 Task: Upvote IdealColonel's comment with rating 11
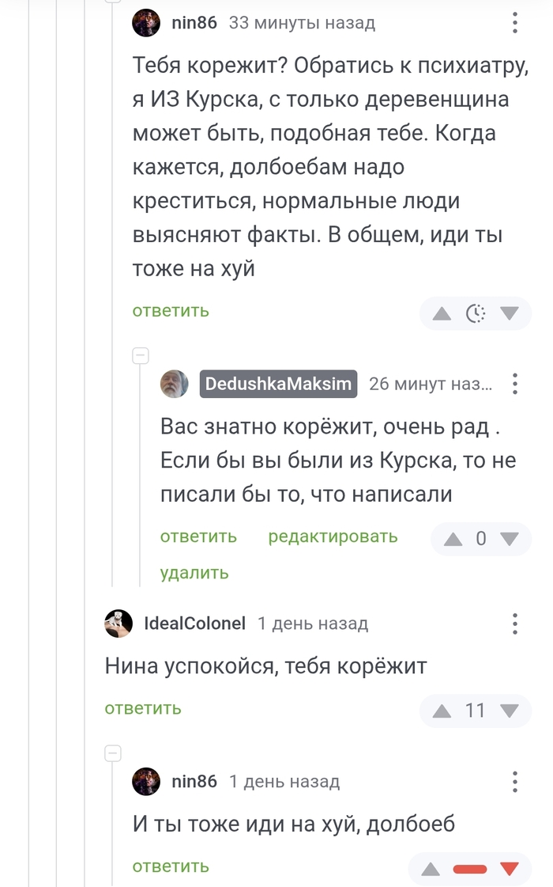[x=442, y=711]
